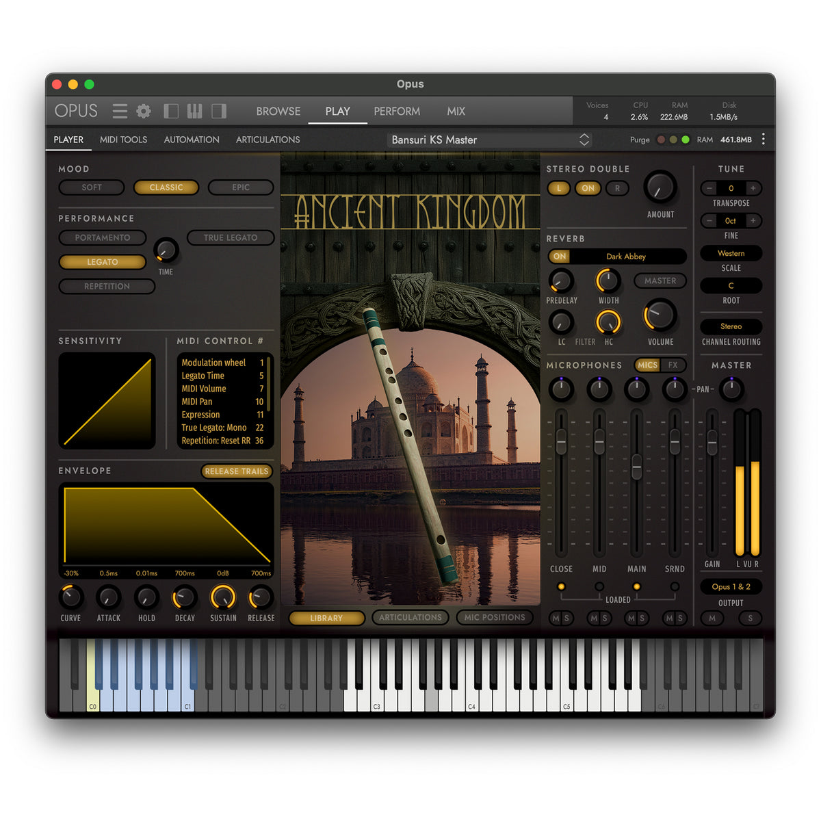Open the ARTICULATIONS sub-tab next to AUTOMATION
This screenshot has width=821, height=821.
click(x=268, y=140)
